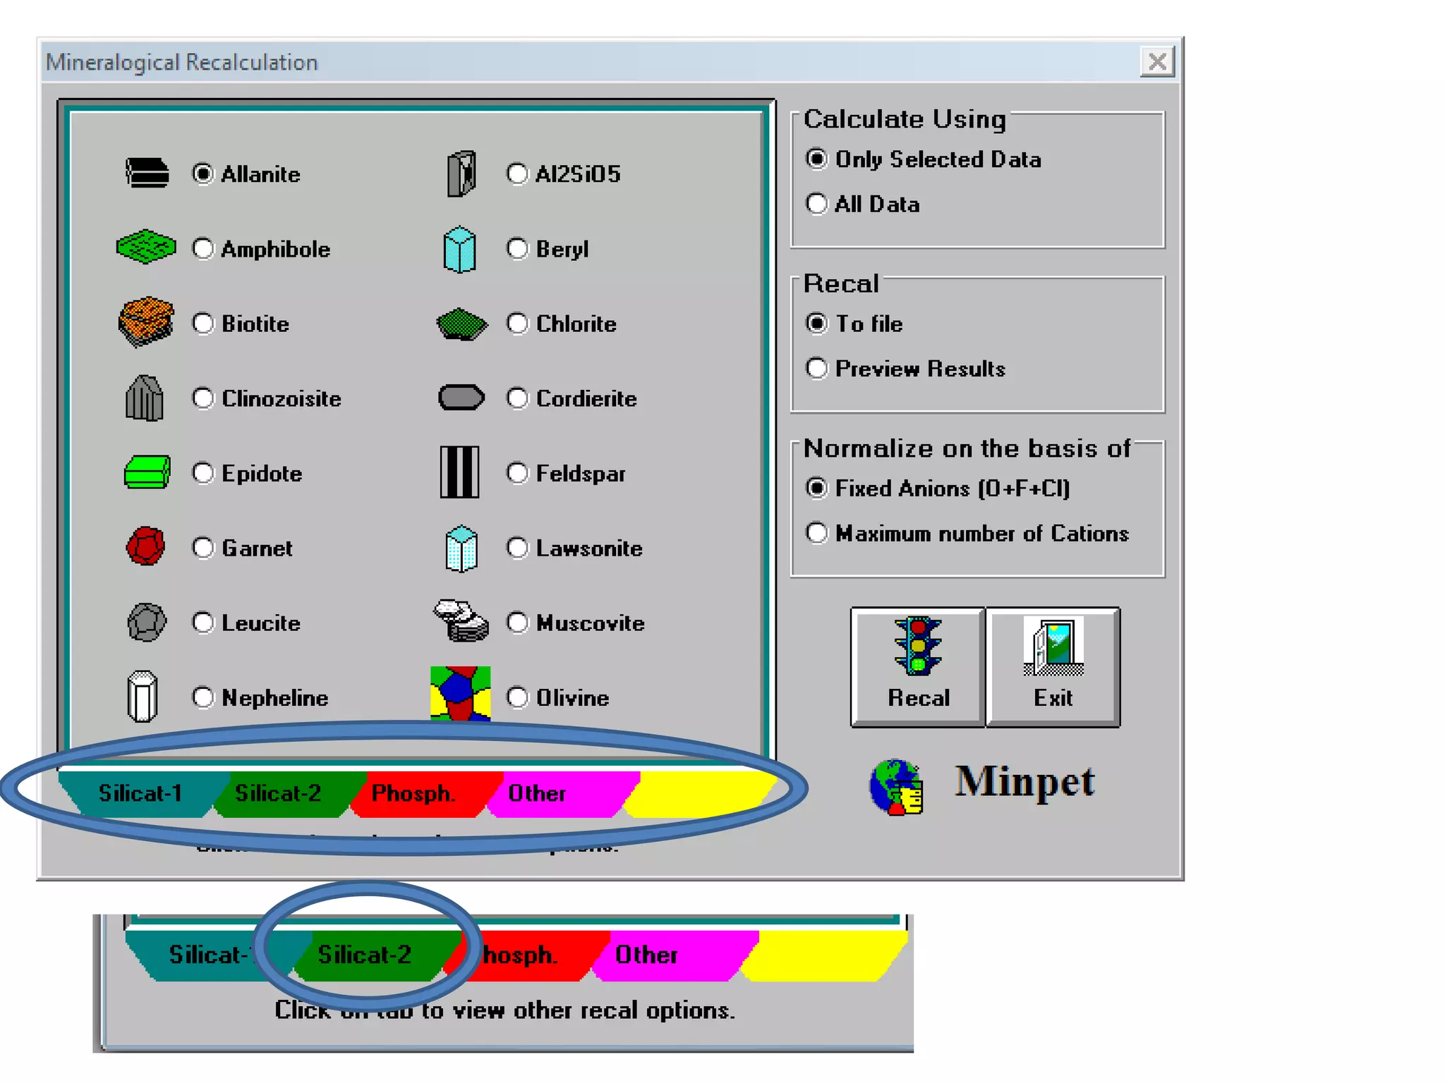Select Maximum number of Cations

816,533
